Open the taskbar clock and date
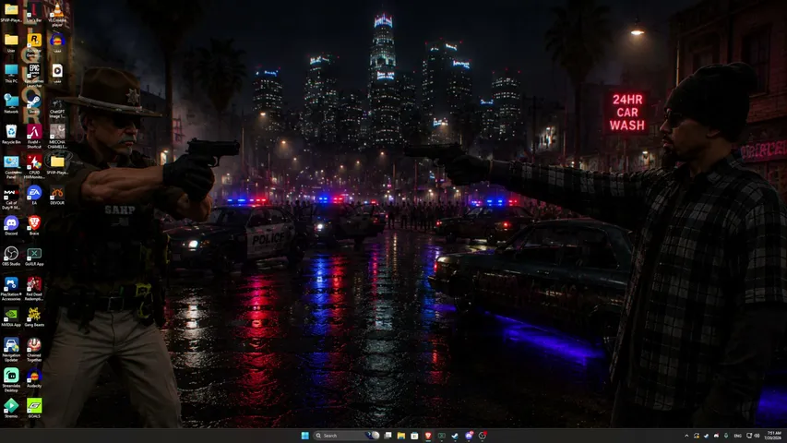The image size is (787, 443). [x=774, y=436]
